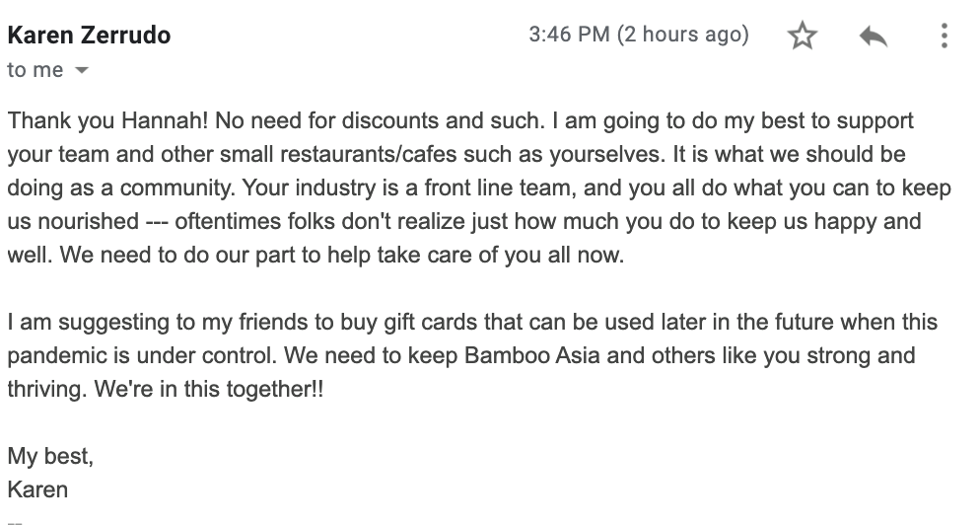Expand recipient details arrow beside "to me"
Screen dimensions: 980x525
[81, 70]
